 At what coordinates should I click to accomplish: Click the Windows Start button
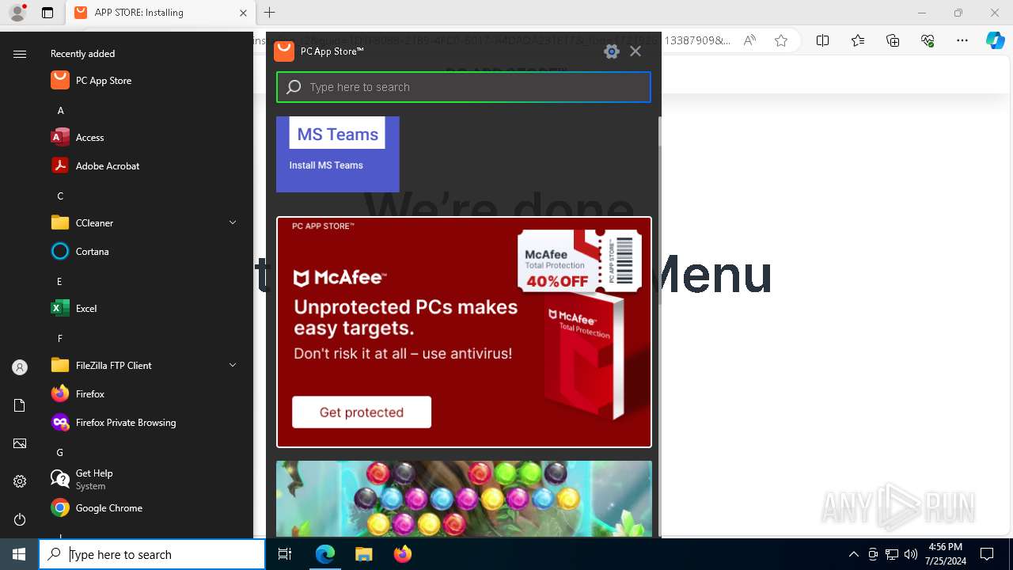coord(19,554)
